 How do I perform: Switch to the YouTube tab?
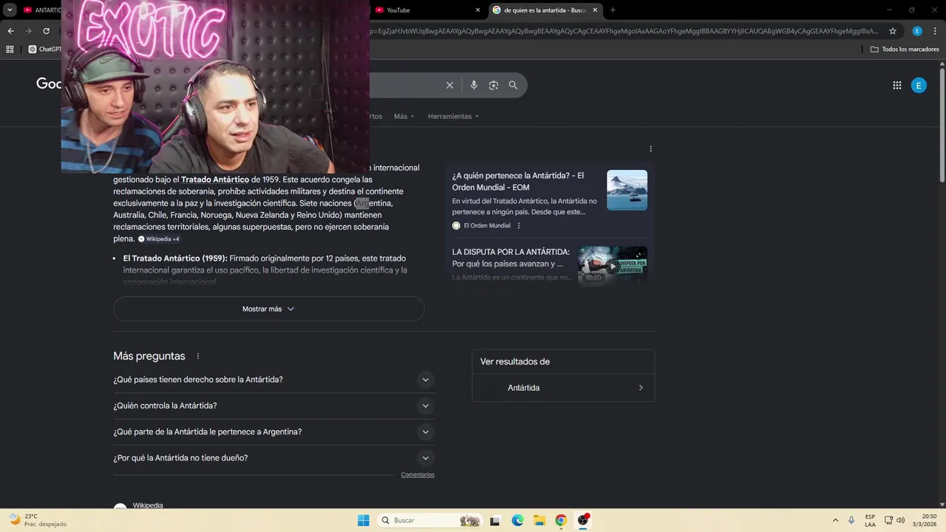[x=427, y=10]
